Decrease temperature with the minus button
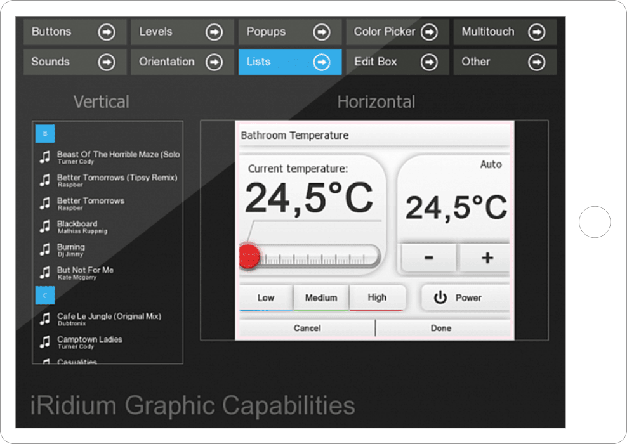627x444 pixels. click(429, 258)
